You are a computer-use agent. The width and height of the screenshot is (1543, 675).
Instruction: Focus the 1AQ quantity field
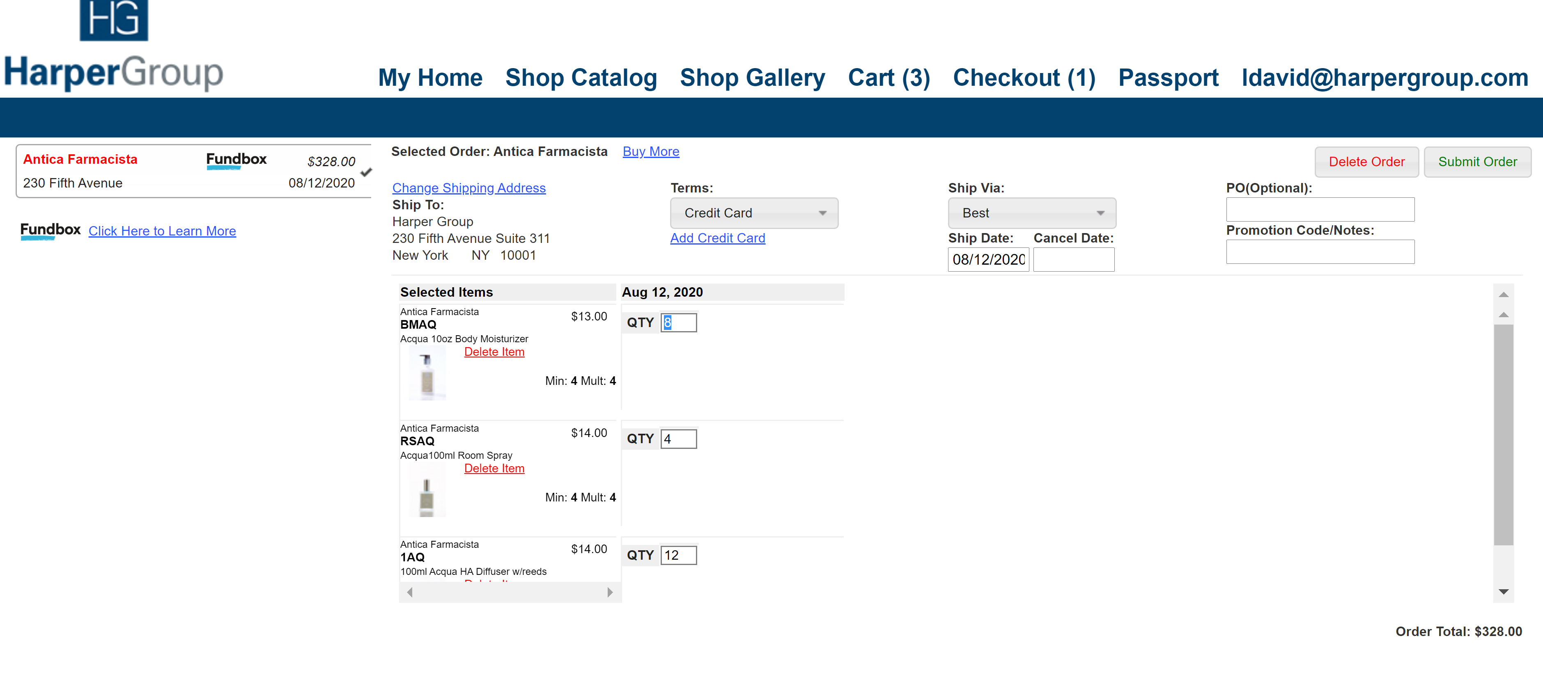pyautogui.click(x=679, y=555)
